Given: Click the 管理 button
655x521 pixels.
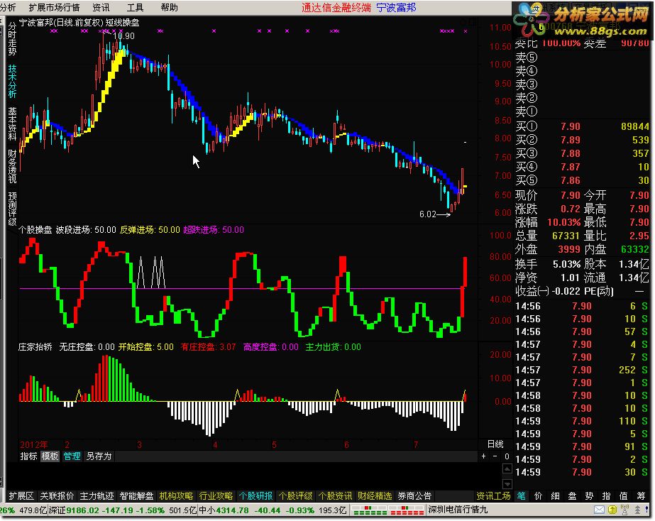Looking at the screenshot, I should [x=72, y=456].
